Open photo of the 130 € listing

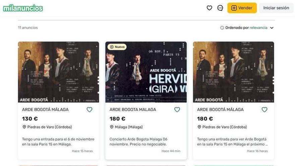(59, 72)
